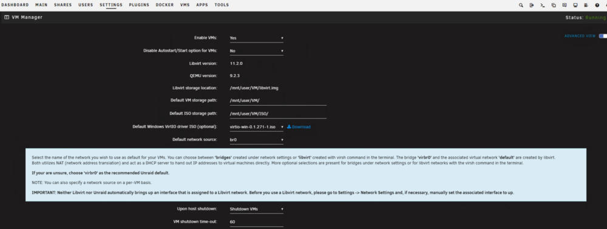
Task: Click the VM shutdown time-out field
Action: click(x=256, y=222)
